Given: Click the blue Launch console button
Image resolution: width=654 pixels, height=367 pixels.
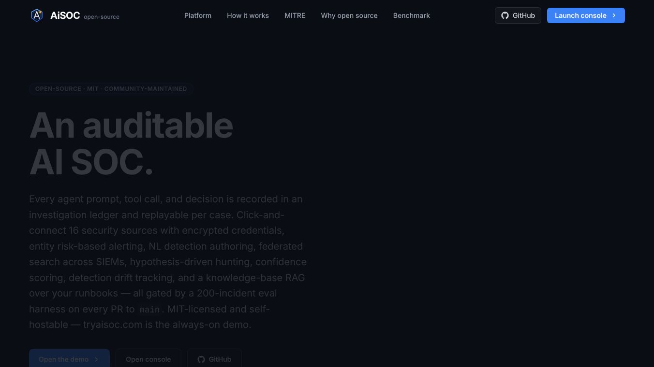Looking at the screenshot, I should pyautogui.click(x=586, y=15).
